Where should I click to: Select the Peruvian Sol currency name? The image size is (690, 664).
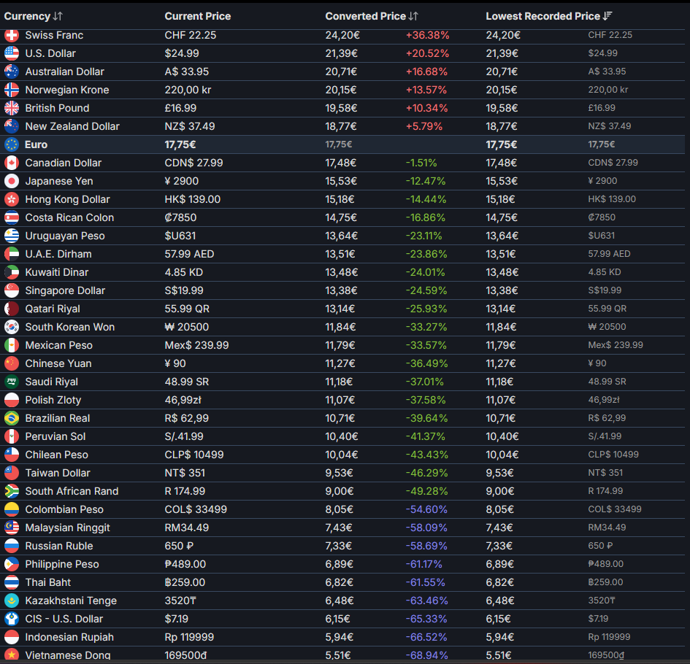pyautogui.click(x=55, y=436)
